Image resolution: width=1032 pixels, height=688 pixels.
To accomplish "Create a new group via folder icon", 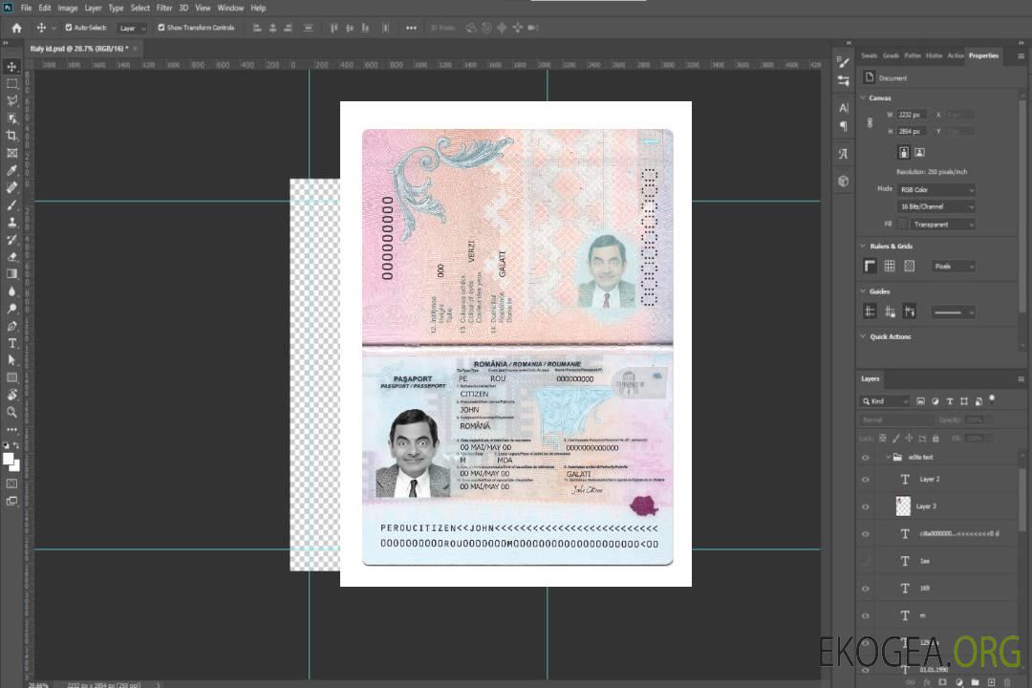I will click(975, 682).
